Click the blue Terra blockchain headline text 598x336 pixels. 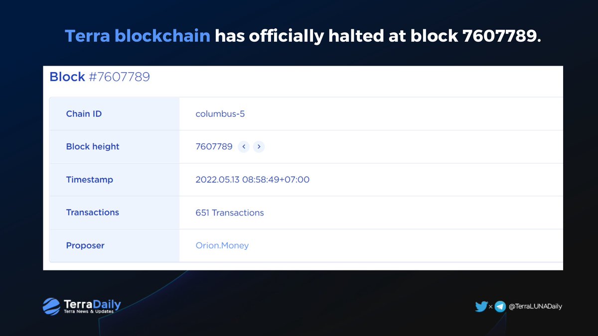pyautogui.click(x=138, y=35)
